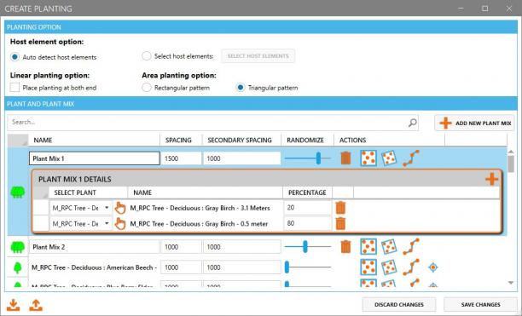Click the American Beech single tree icon
Screen dimensions: 522x316
pos(18,267)
